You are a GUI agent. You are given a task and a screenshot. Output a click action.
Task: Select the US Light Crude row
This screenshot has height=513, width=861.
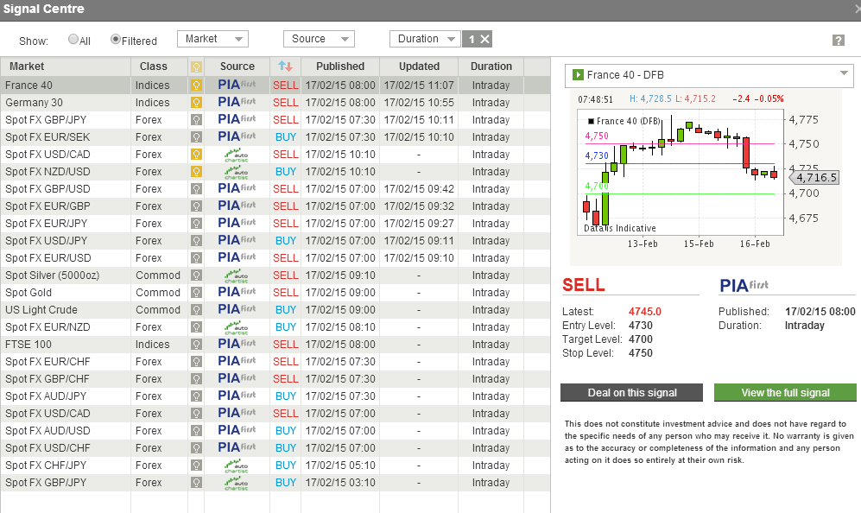pos(275,310)
